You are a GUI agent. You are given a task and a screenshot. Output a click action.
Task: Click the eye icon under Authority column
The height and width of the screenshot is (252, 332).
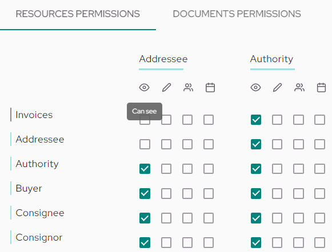255,87
